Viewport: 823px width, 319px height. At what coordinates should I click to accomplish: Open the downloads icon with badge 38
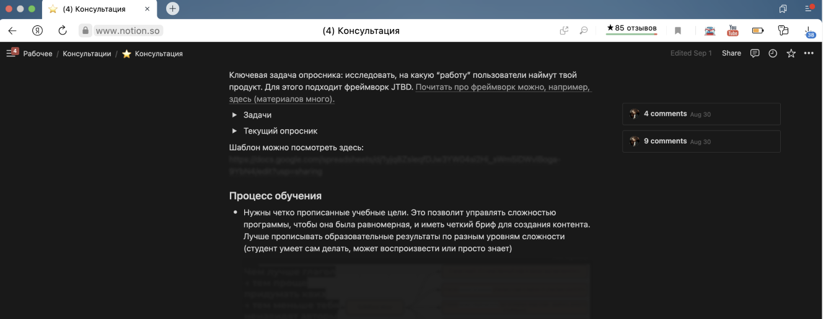(809, 31)
